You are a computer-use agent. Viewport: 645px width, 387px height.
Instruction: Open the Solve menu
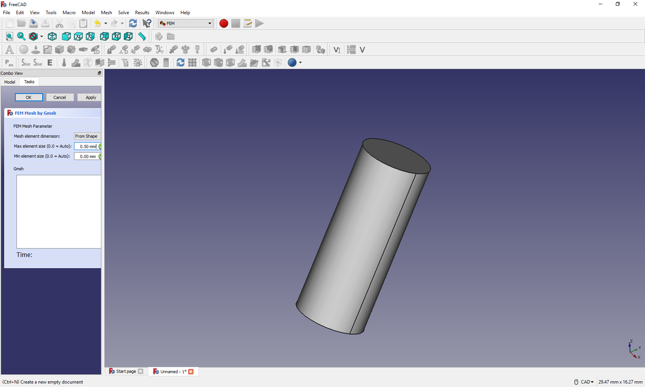pos(123,13)
